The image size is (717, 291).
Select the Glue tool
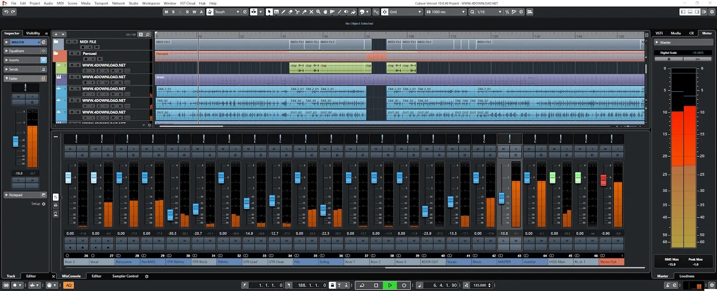(304, 12)
